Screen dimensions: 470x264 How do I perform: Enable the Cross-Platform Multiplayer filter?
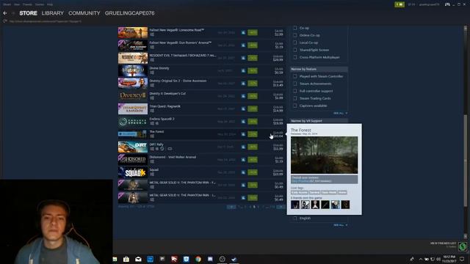pyautogui.click(x=295, y=57)
